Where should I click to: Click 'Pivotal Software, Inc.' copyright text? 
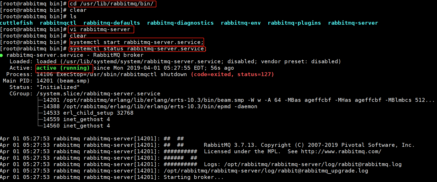click(x=378, y=145)
